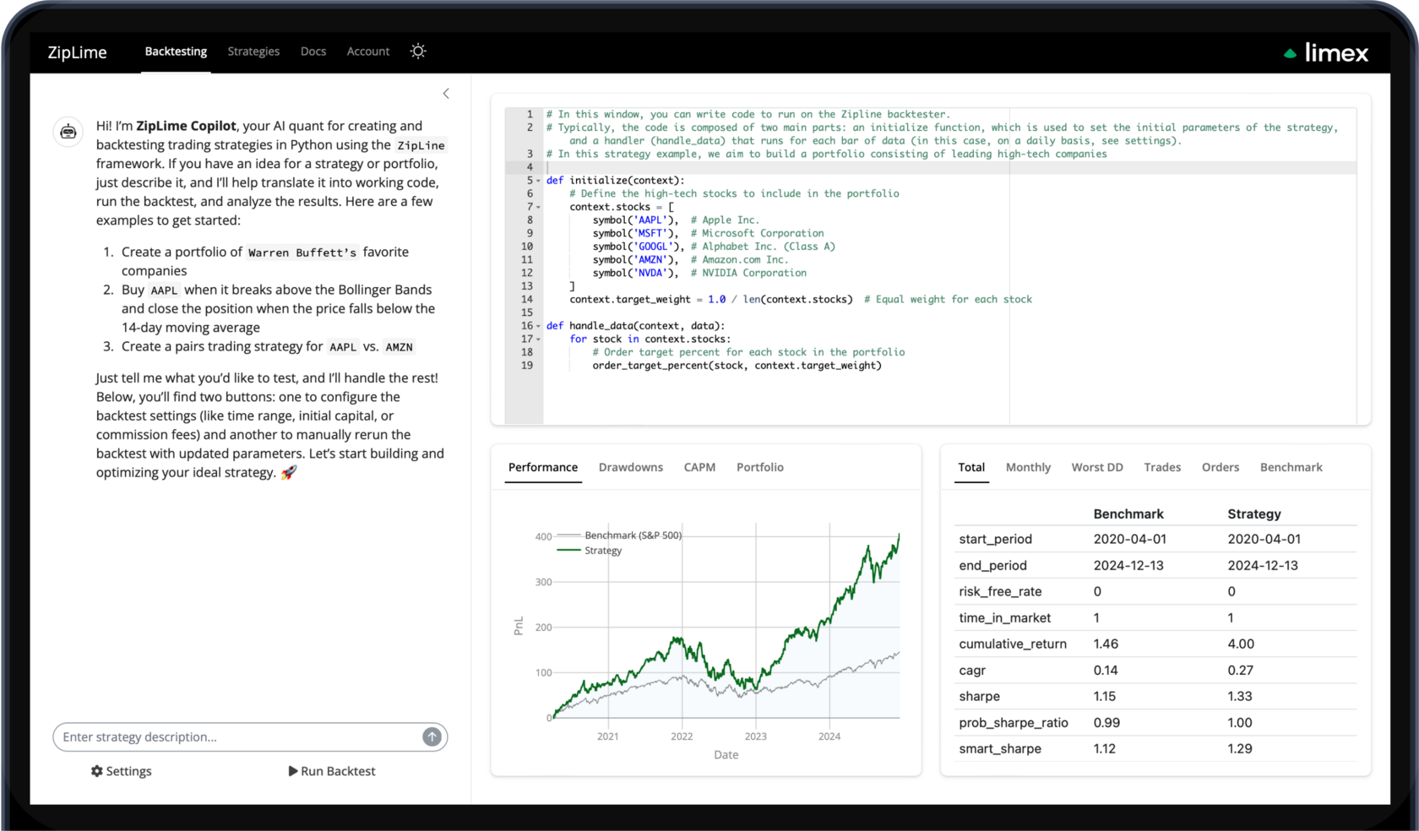Open the Docs page
The image size is (1419, 831).
tap(313, 51)
